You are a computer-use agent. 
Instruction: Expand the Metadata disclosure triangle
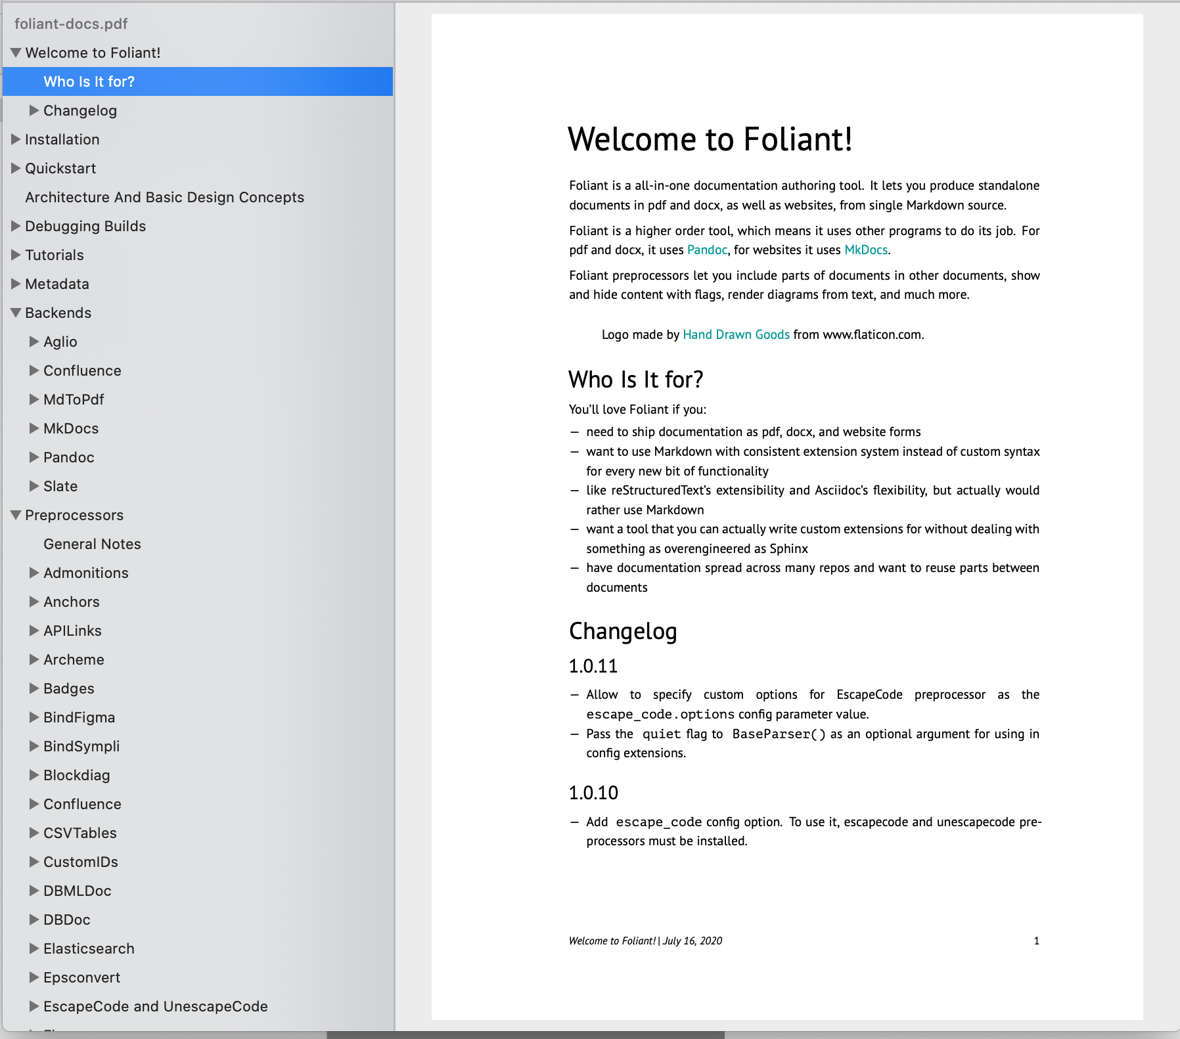16,284
